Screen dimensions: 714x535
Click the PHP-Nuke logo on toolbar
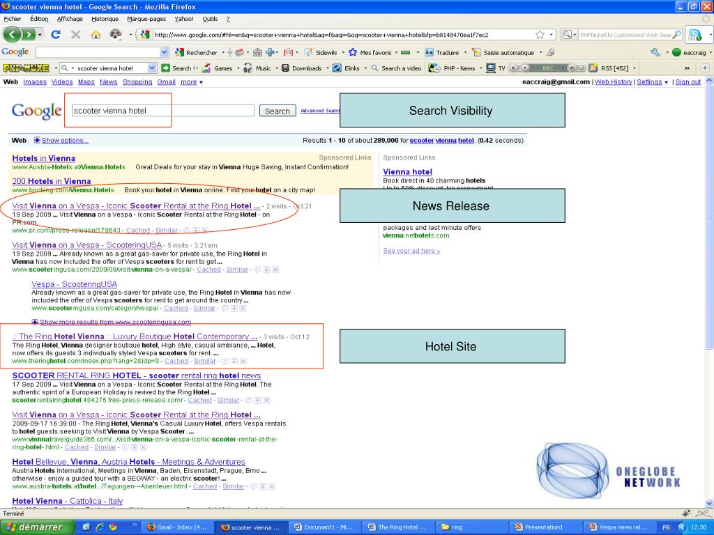26,68
